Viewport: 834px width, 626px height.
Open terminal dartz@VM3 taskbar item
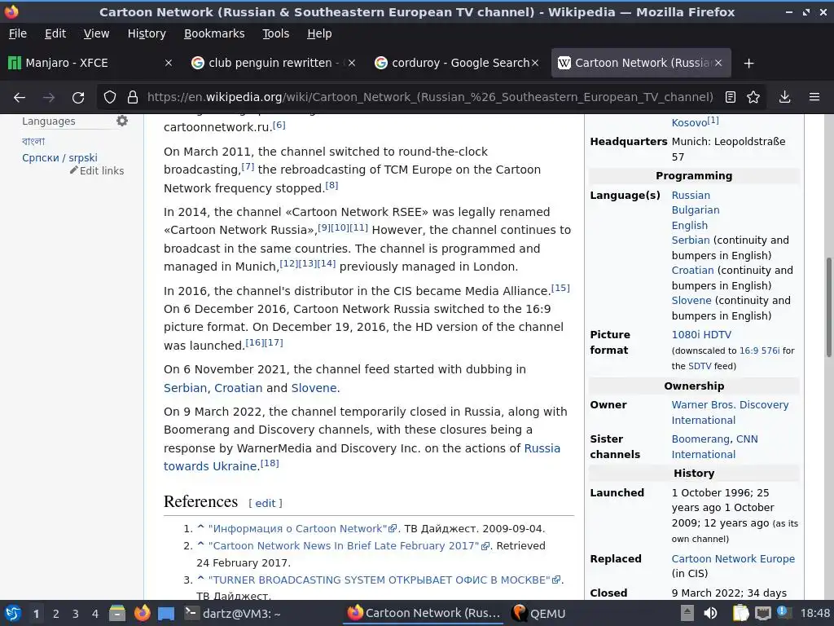pyautogui.click(x=232, y=613)
